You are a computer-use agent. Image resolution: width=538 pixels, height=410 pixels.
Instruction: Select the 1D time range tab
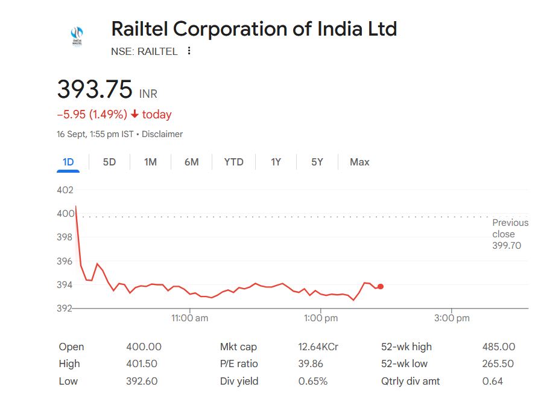(x=68, y=162)
